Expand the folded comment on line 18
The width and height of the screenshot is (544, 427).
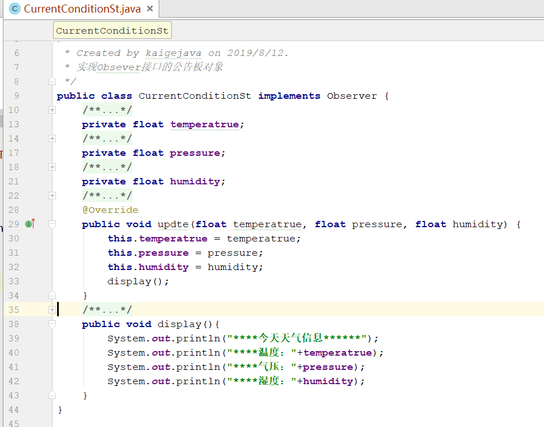[x=52, y=167]
